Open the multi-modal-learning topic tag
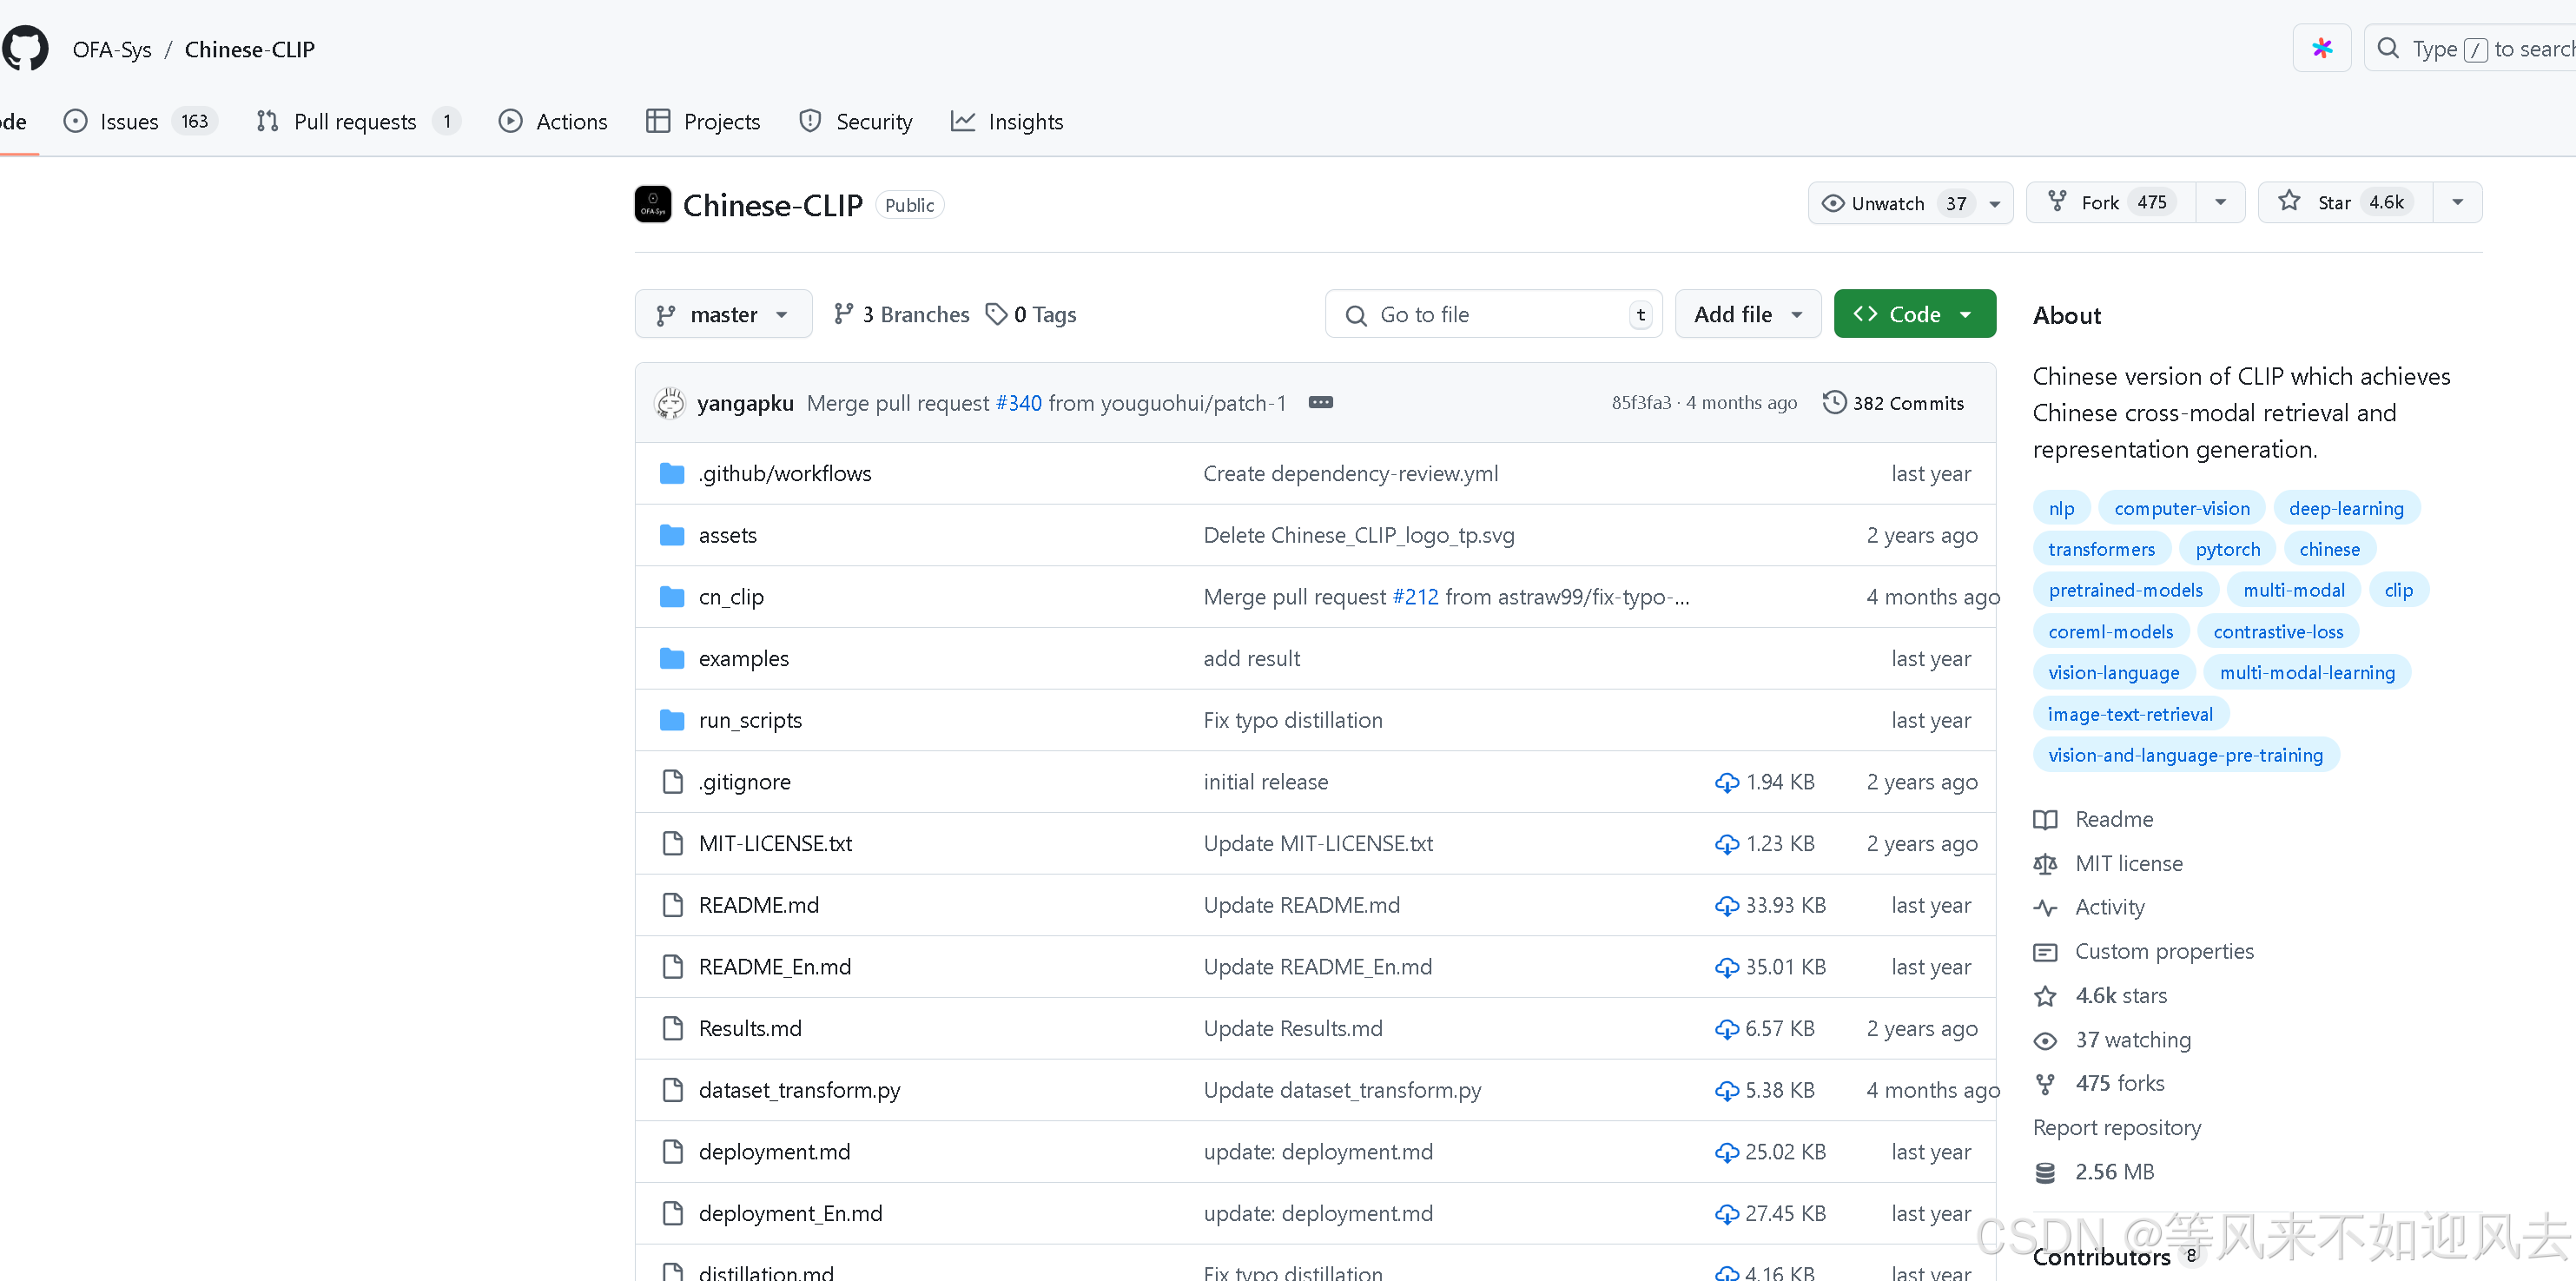Screen dimensions: 2576x1281 tap(2307, 673)
